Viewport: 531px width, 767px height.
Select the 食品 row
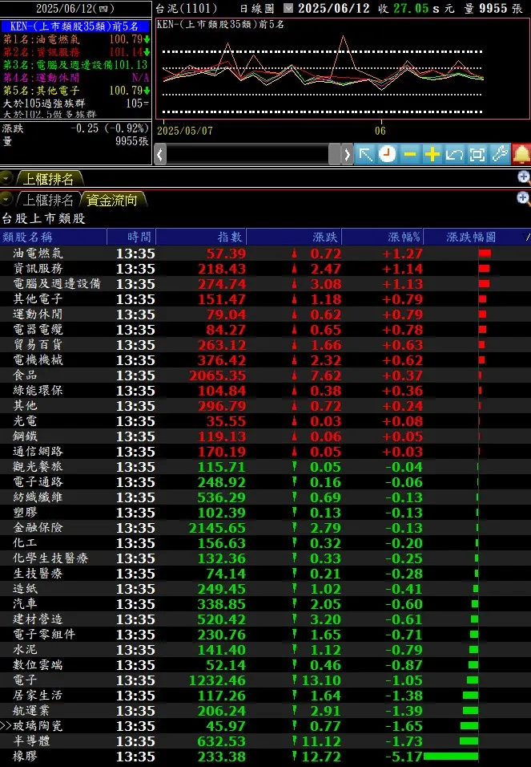(265, 375)
